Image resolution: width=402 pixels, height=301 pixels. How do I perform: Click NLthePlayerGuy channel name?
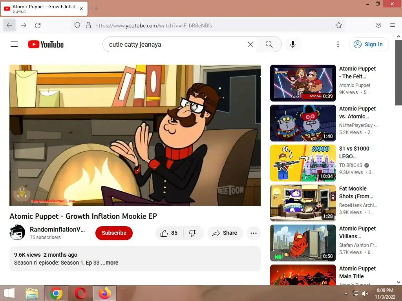[358, 125]
